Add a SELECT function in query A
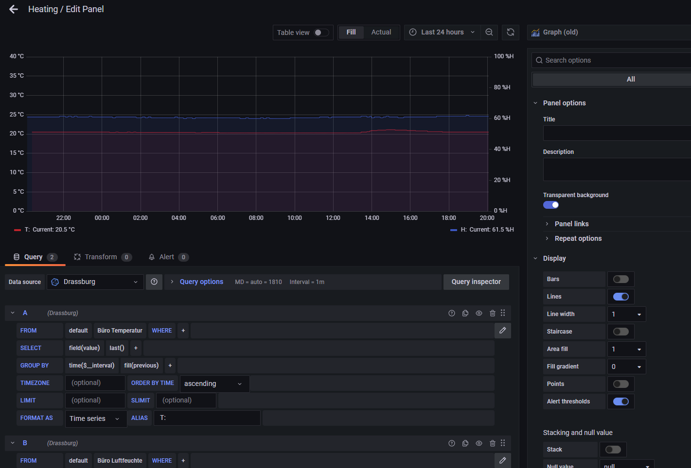The image size is (691, 468). pyautogui.click(x=136, y=348)
